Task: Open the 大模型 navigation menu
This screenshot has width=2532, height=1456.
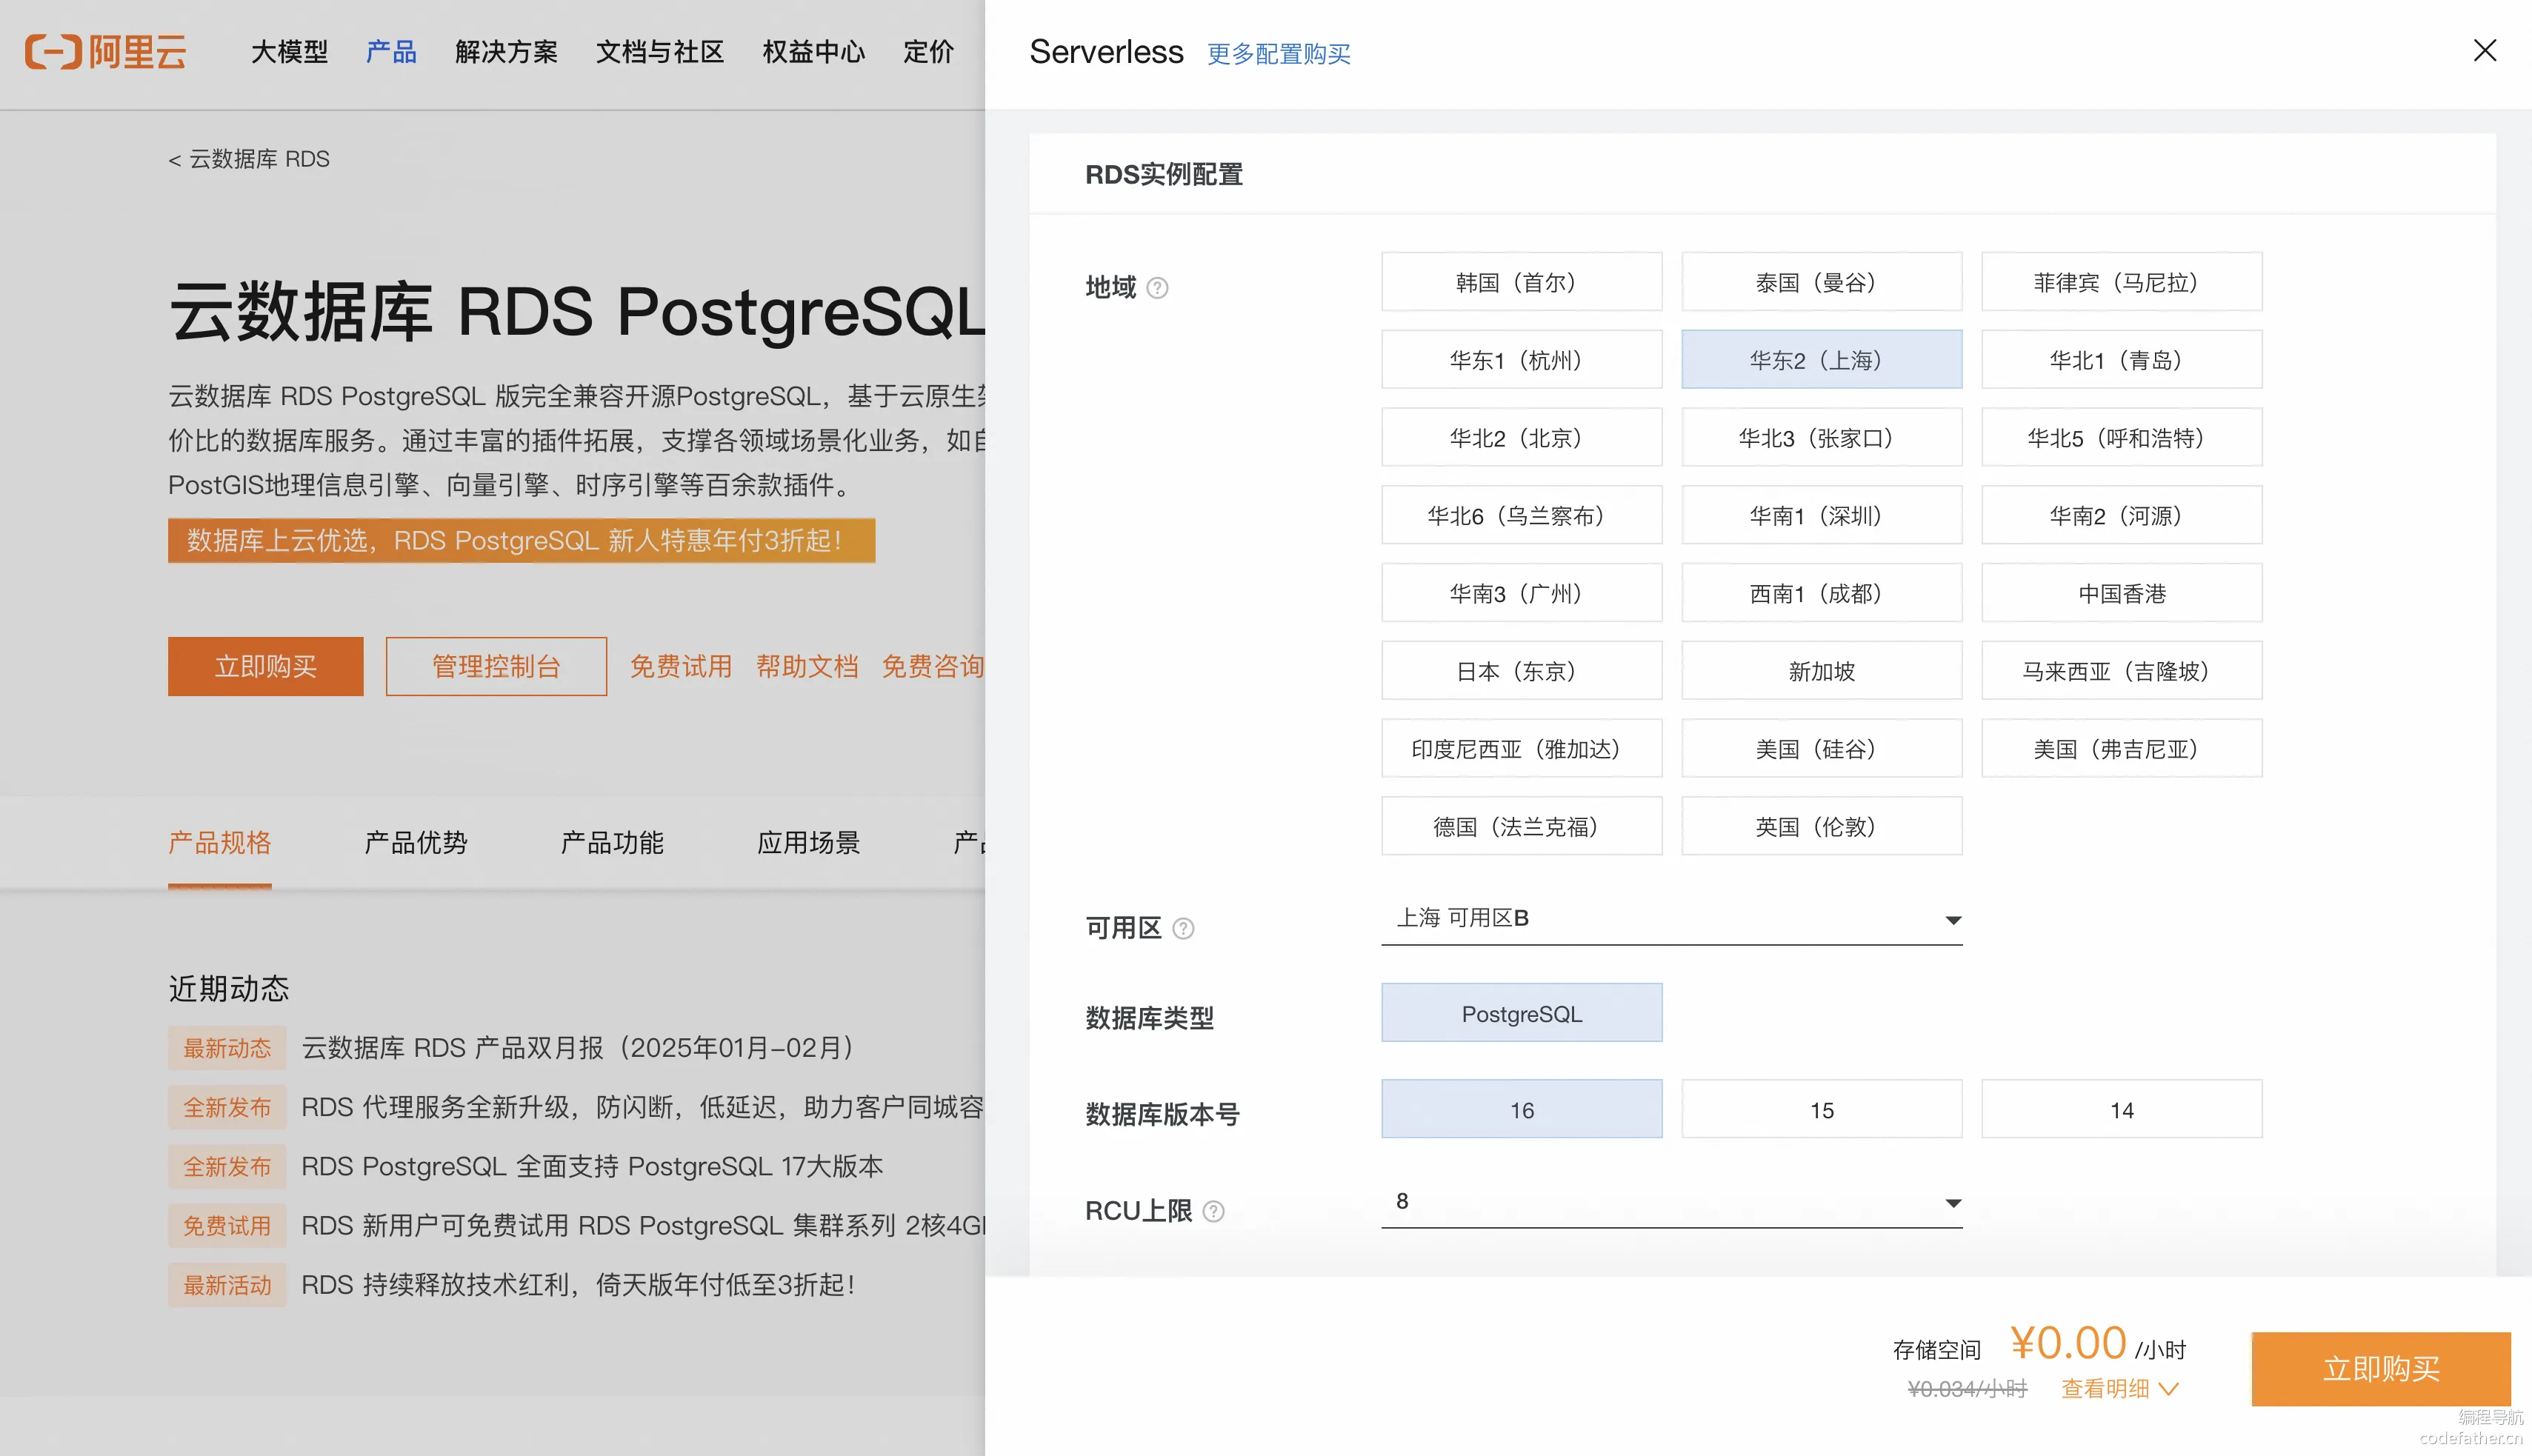Action: pyautogui.click(x=289, y=52)
